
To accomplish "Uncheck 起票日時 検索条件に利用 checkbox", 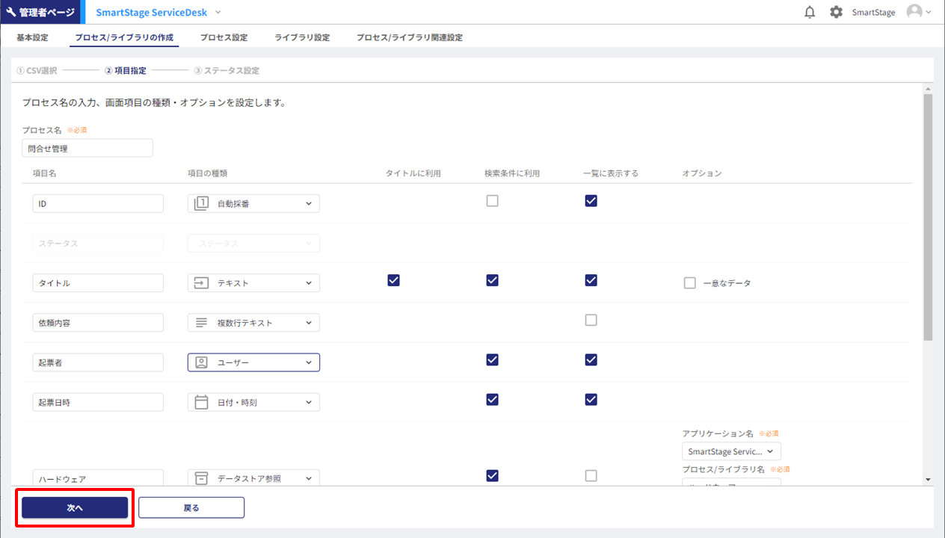I will click(x=492, y=399).
